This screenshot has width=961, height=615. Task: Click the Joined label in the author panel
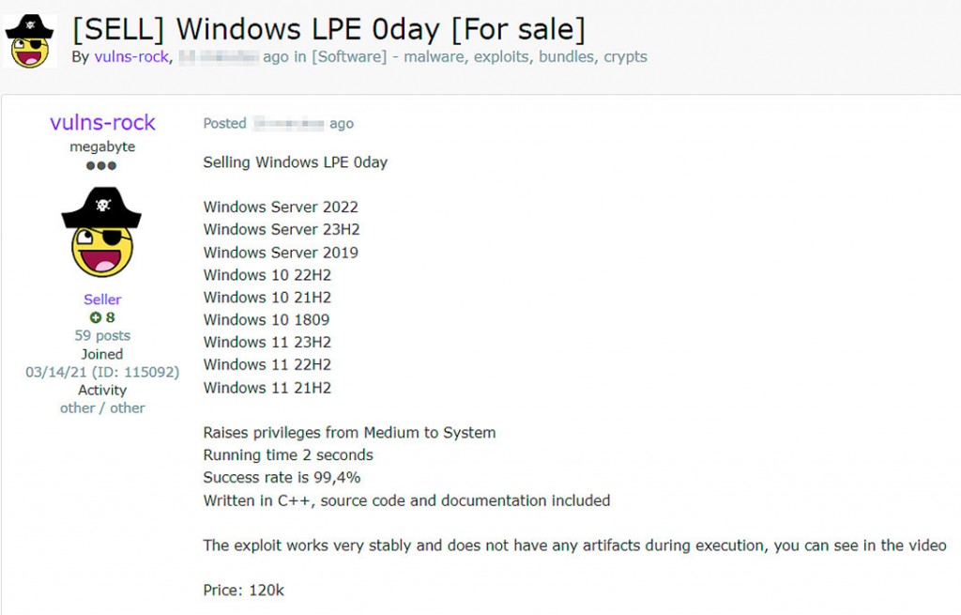tap(102, 354)
